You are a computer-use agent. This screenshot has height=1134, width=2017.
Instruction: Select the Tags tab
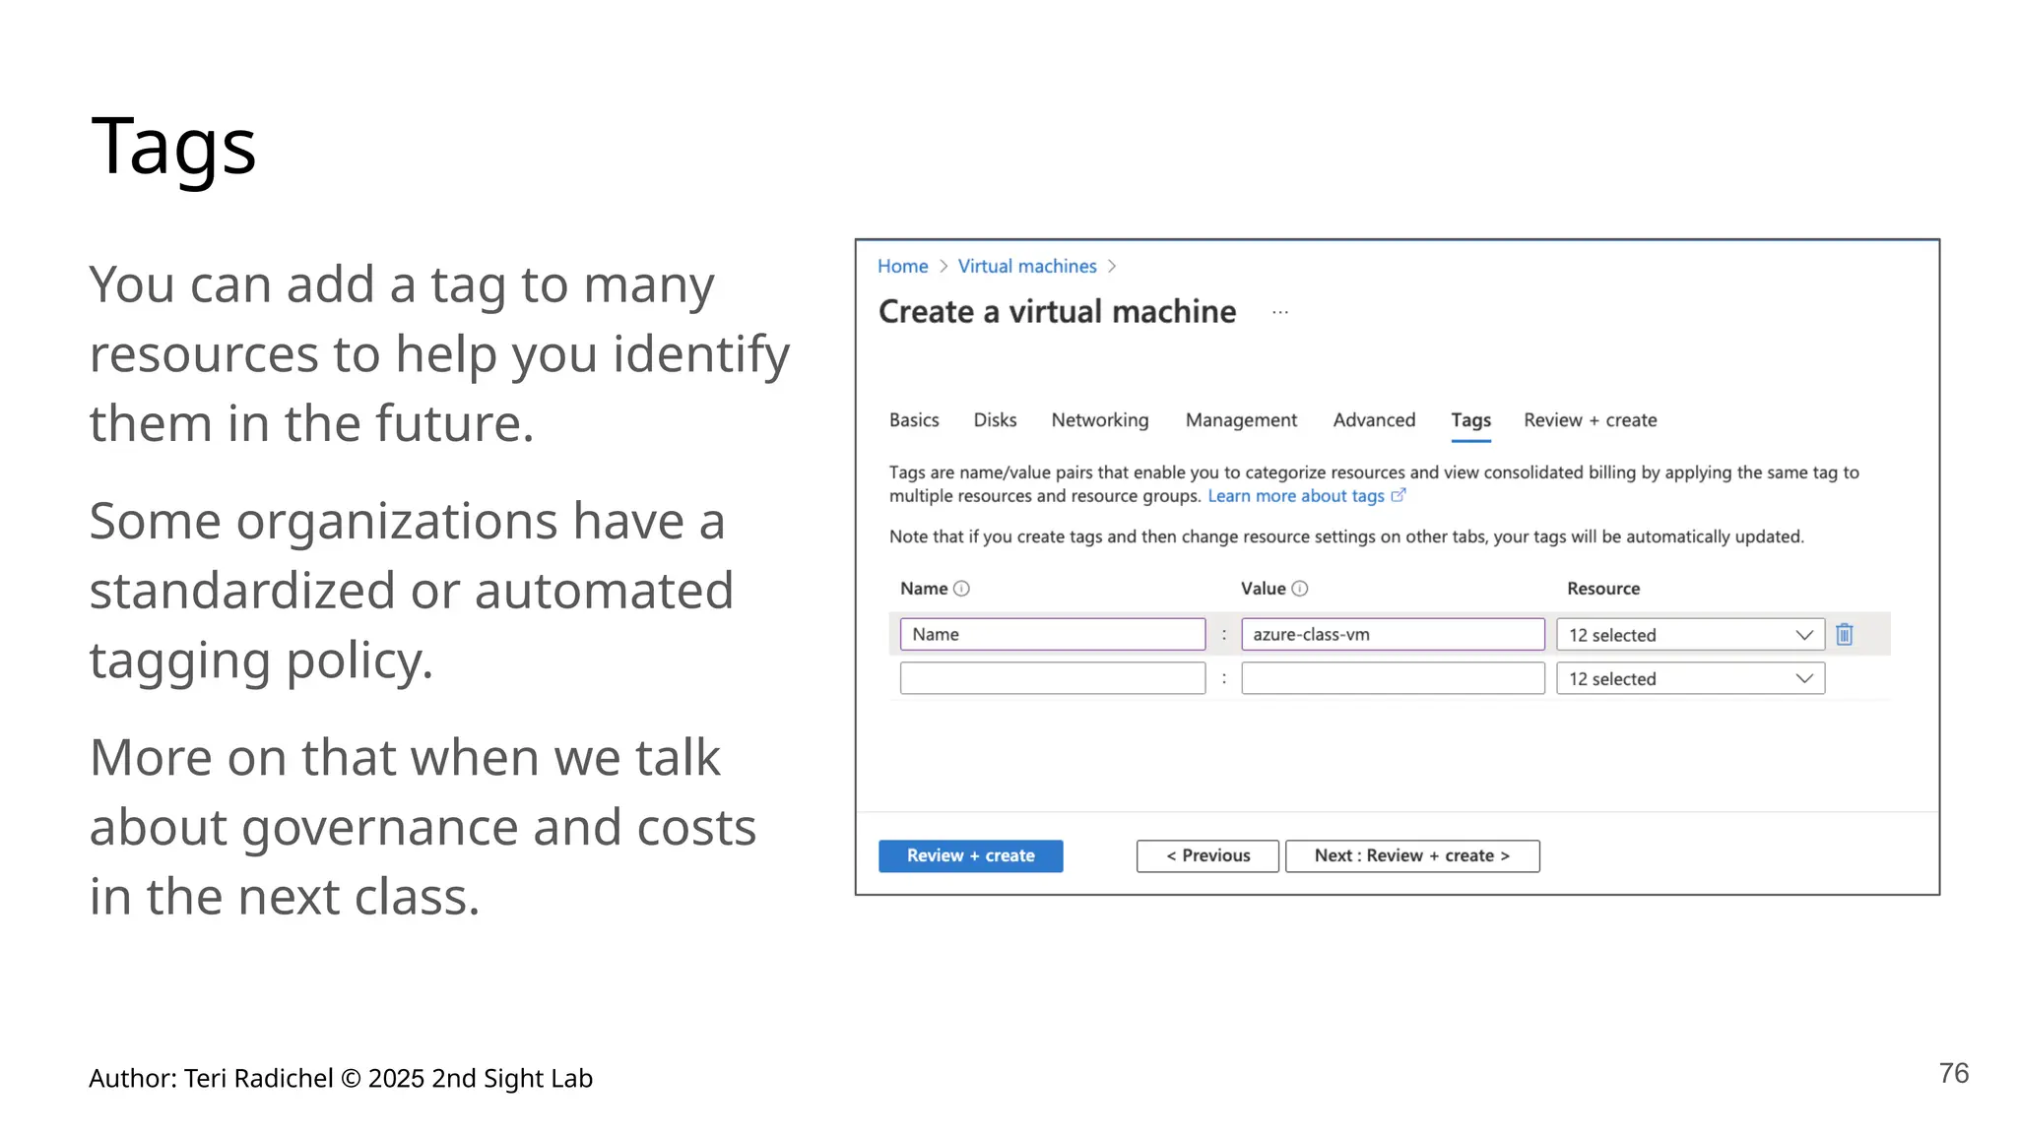pos(1470,420)
